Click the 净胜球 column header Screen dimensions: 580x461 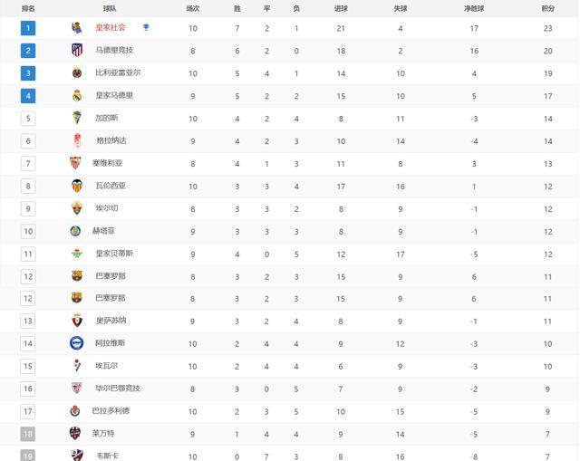pos(474,7)
